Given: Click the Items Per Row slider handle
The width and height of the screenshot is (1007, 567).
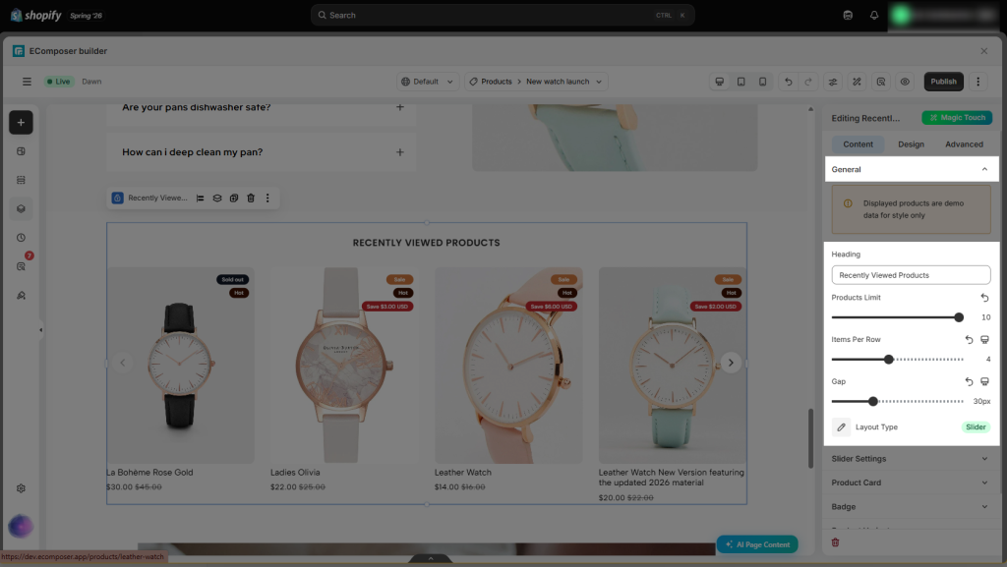Looking at the screenshot, I should coord(889,360).
